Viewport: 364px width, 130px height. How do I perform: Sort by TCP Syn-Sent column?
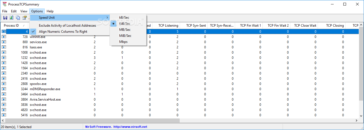tap(193, 26)
